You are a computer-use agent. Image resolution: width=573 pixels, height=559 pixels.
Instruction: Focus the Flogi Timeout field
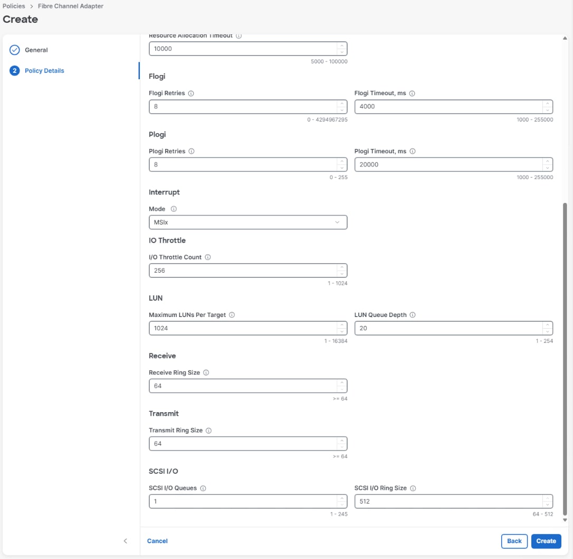tap(454, 106)
